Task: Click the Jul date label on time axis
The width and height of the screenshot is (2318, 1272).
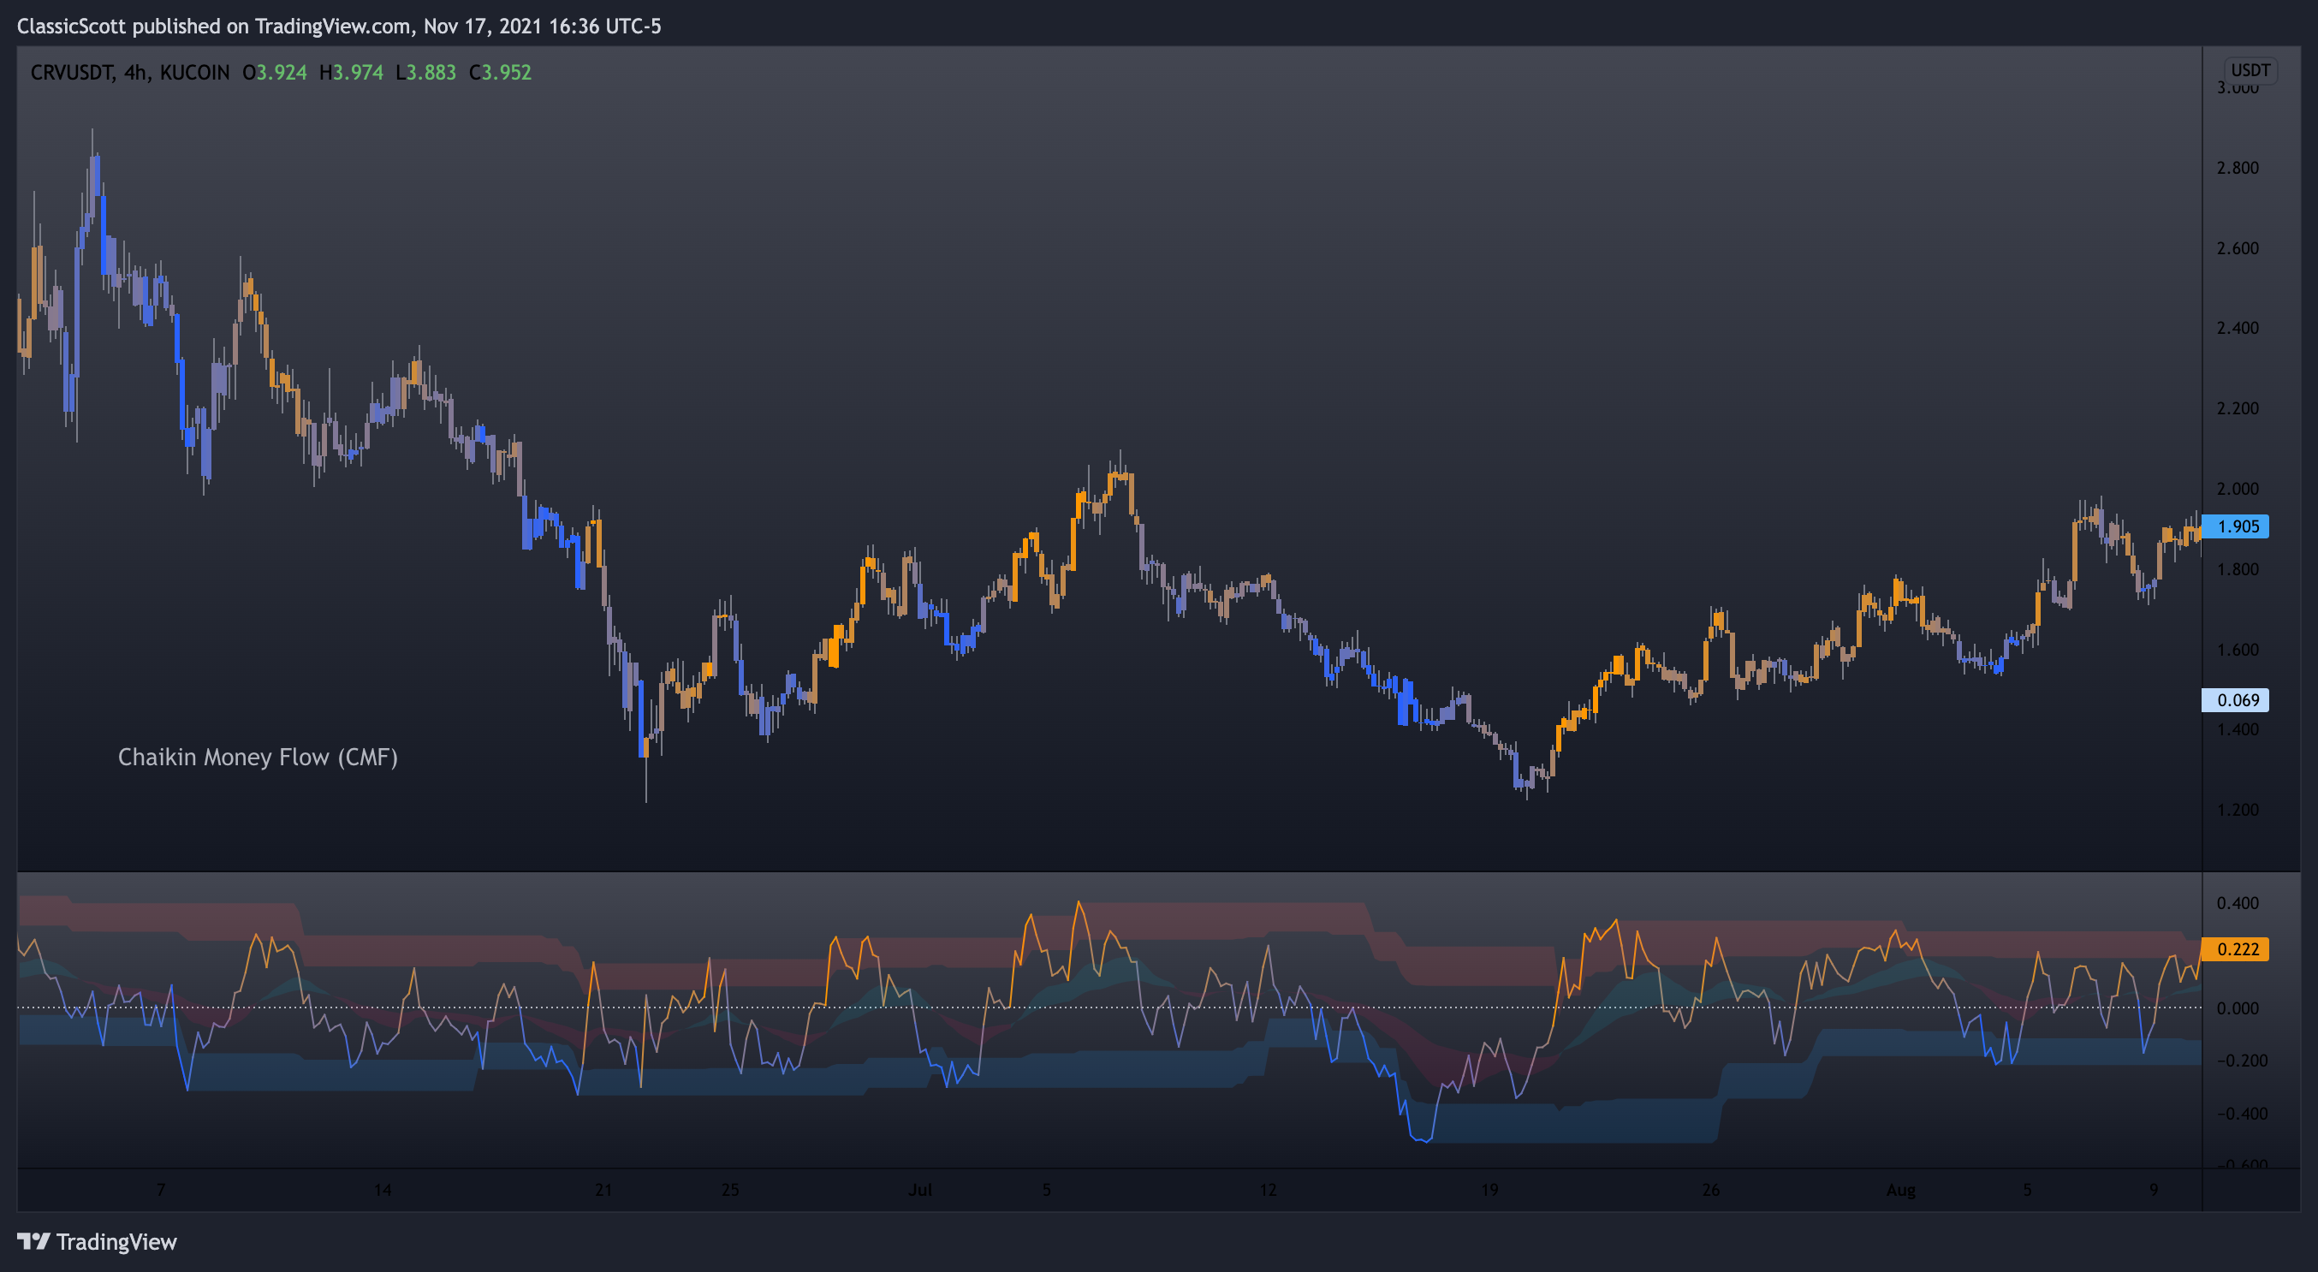Action: [x=919, y=1190]
